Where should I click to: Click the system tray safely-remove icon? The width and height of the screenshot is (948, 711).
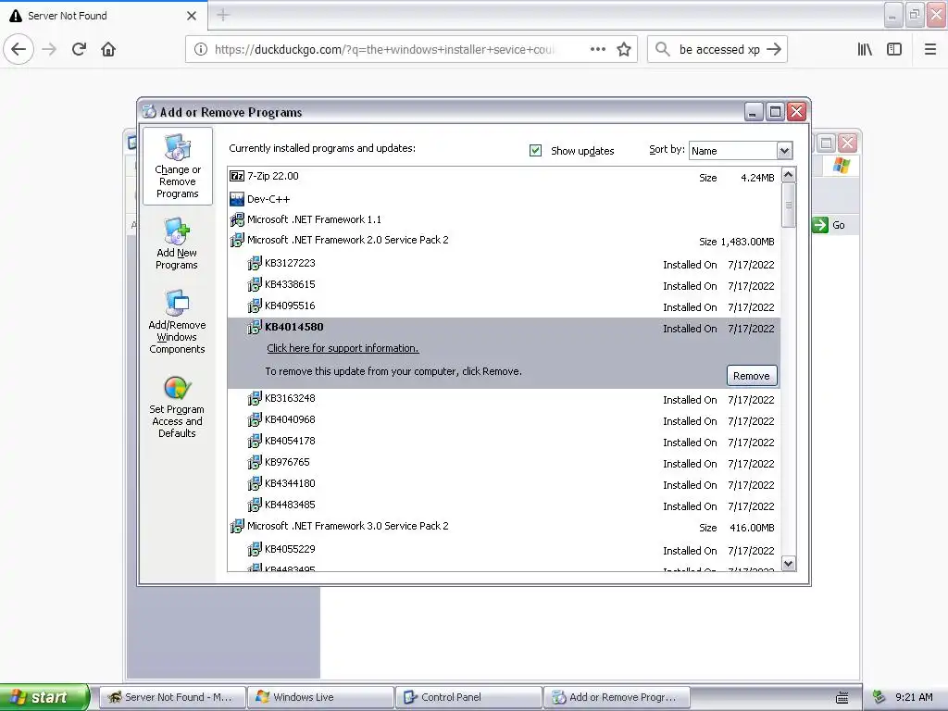pyautogui.click(x=879, y=697)
